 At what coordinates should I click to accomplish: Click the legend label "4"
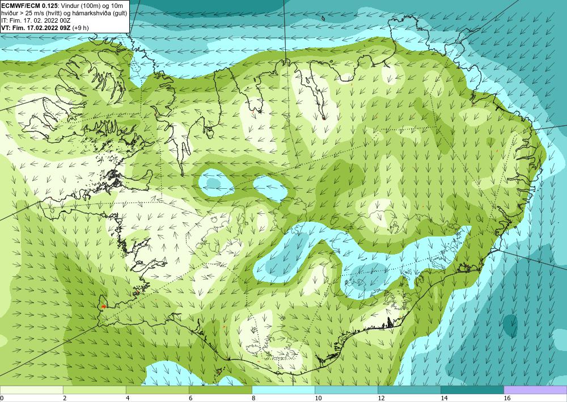click(x=128, y=399)
